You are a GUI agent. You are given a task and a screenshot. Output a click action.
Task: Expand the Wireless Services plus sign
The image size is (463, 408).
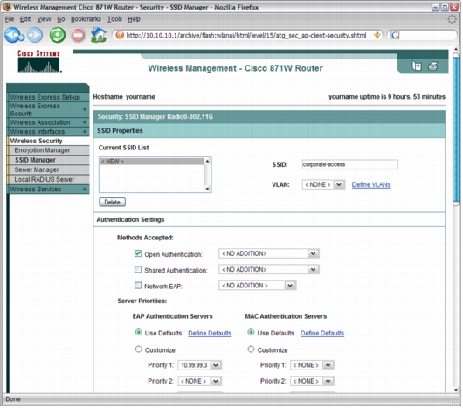(x=85, y=189)
